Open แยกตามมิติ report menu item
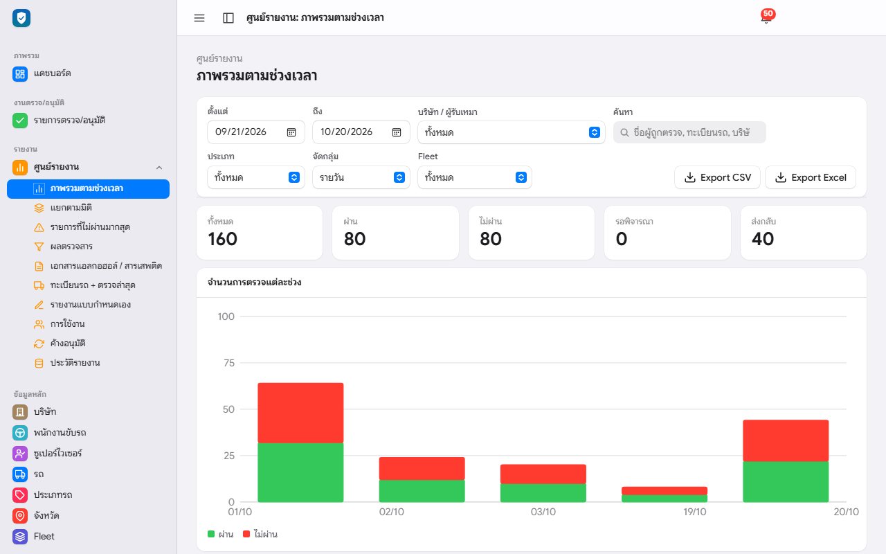Screen dimensions: 886x554 [x=88, y=208]
